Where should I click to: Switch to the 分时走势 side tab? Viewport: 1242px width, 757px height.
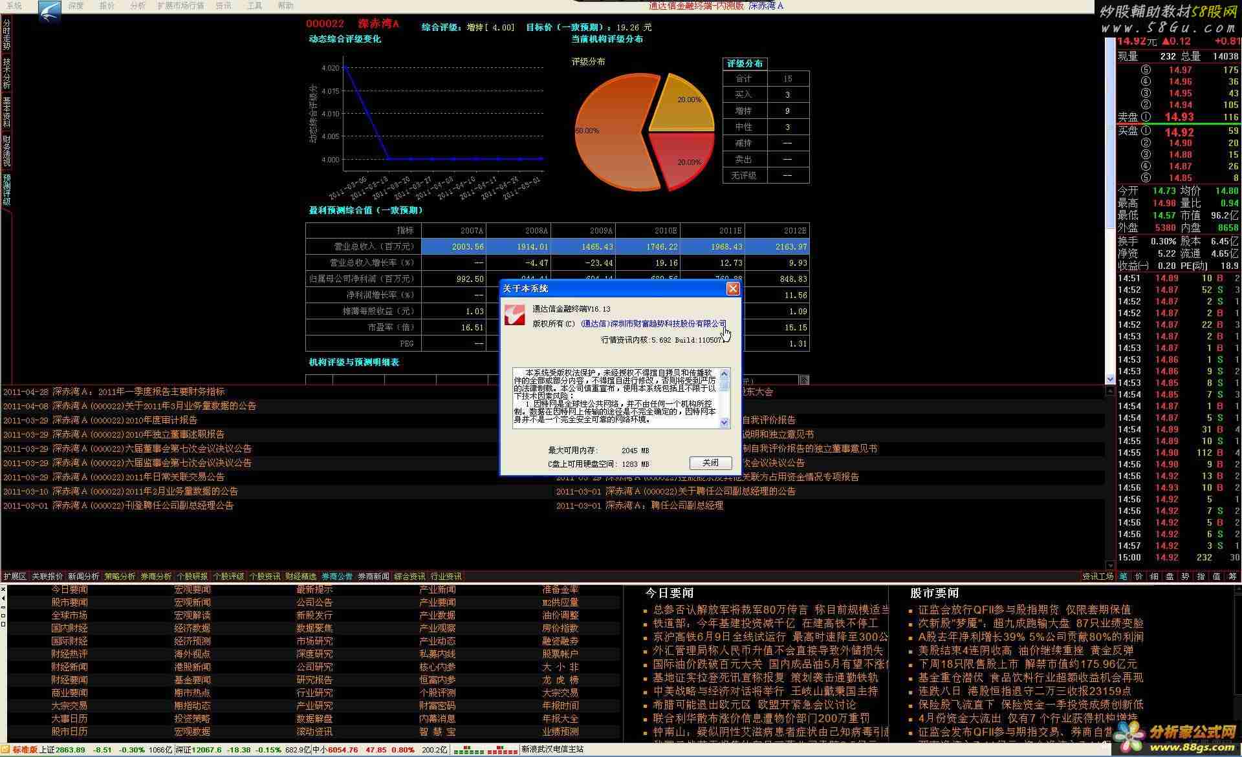pyautogui.click(x=6, y=34)
